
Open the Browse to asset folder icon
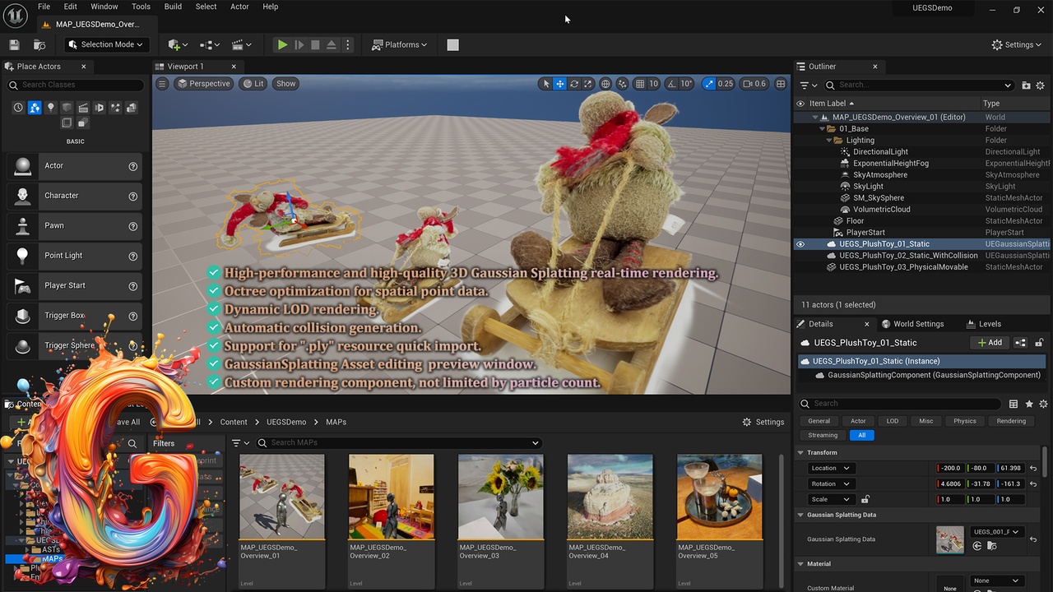(39, 44)
